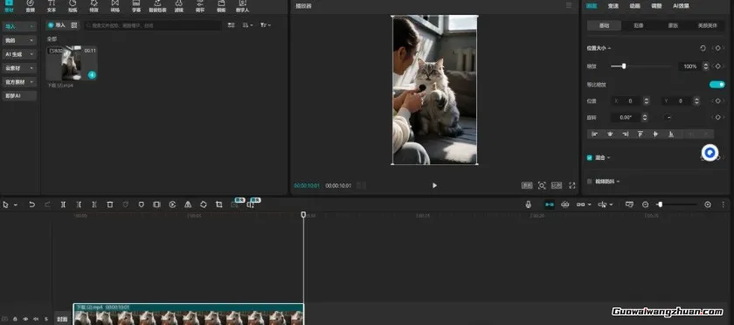Image resolution: width=734 pixels, height=325 pixels.
Task: Select the split clip tool in timeline toolbar
Action: pyautogui.click(x=63, y=204)
